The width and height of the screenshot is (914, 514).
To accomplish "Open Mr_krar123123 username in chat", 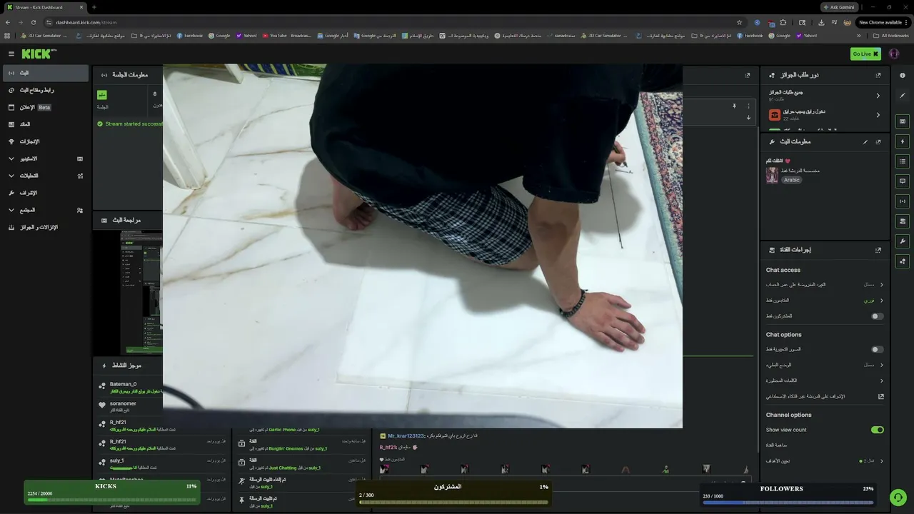I will pos(406,435).
